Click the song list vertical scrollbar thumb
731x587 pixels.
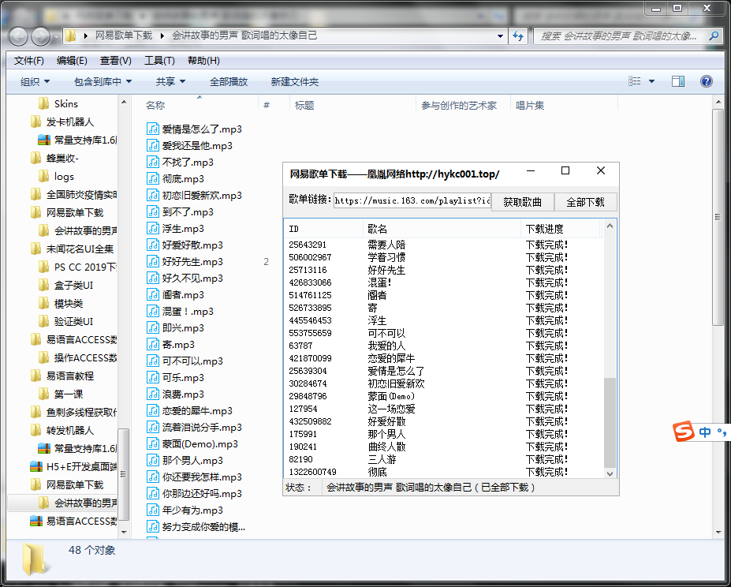point(610,422)
